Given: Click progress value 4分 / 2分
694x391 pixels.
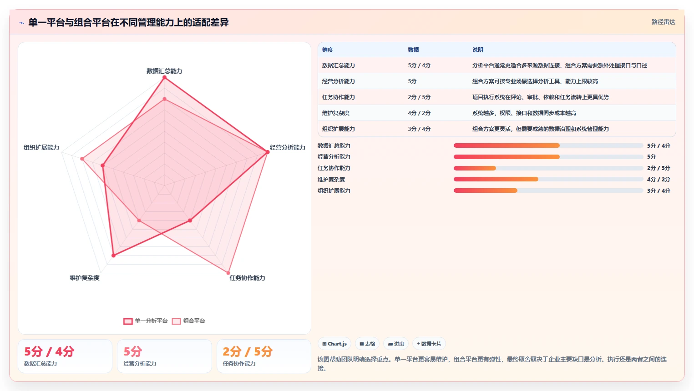Looking at the screenshot, I should [x=659, y=180].
